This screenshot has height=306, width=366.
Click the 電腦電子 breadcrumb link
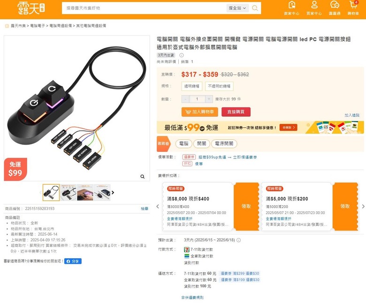coord(38,26)
